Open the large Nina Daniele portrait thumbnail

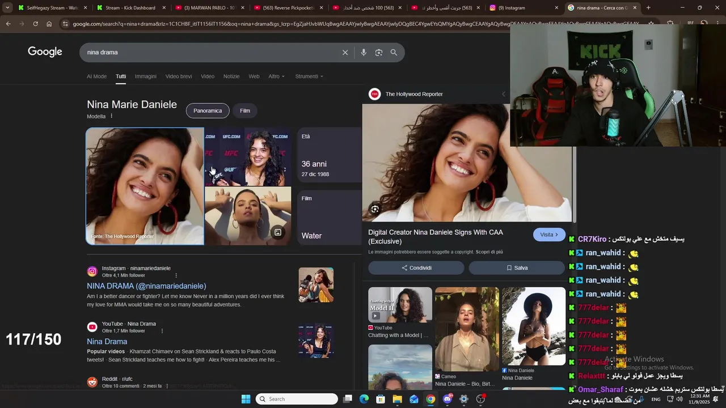145,186
